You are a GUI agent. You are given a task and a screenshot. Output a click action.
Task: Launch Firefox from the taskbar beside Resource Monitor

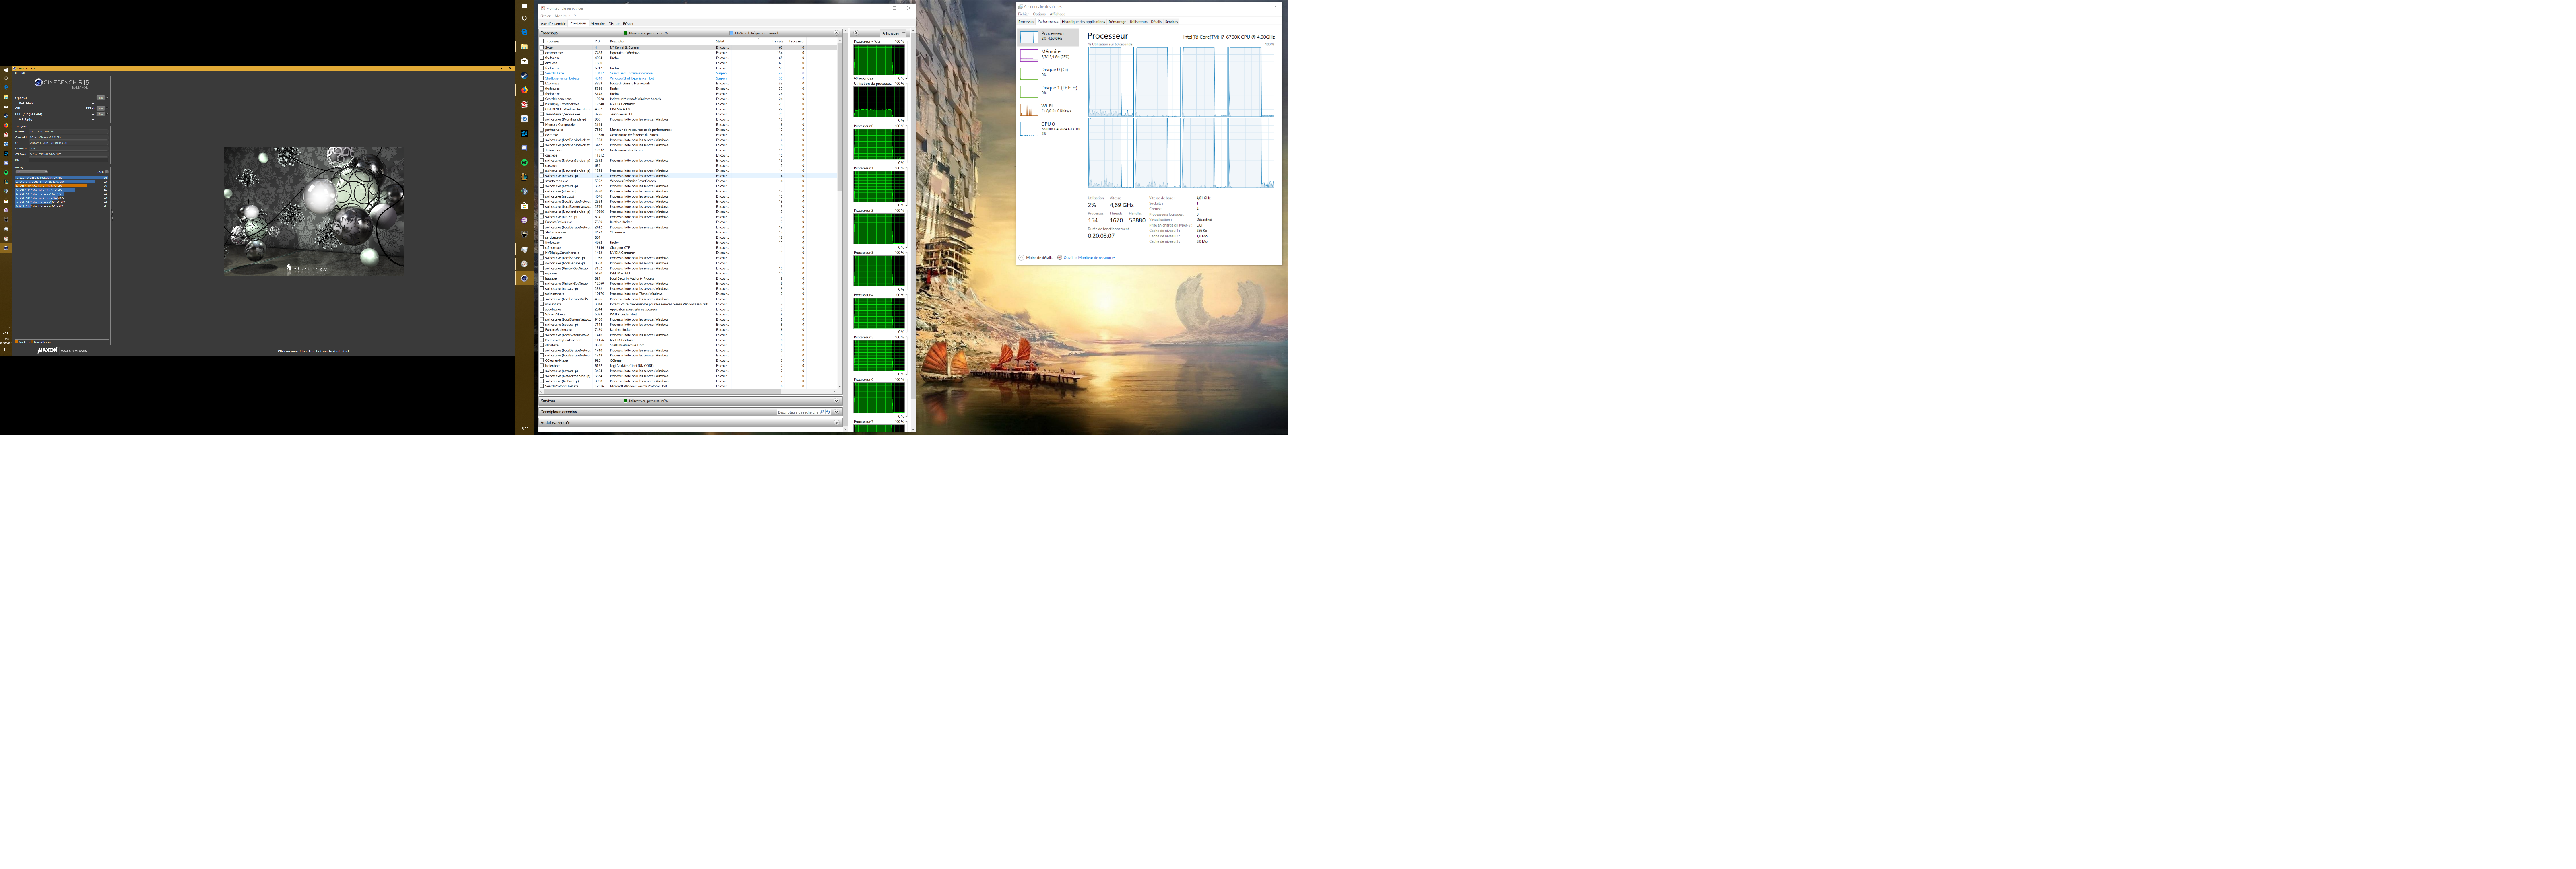(524, 90)
